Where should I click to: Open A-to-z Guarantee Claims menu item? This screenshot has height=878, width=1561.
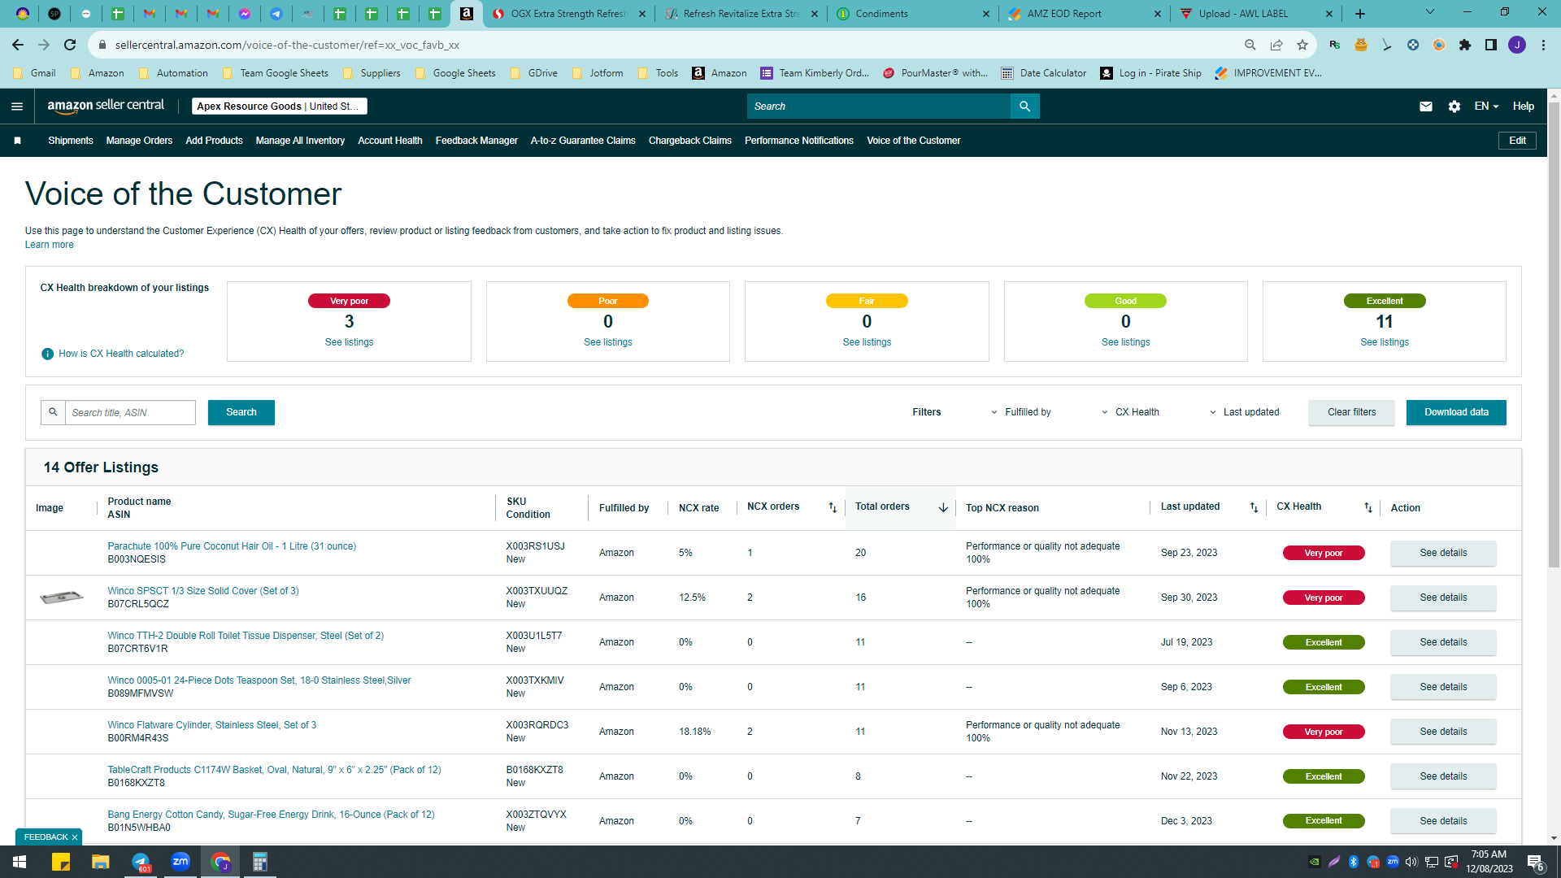click(583, 141)
